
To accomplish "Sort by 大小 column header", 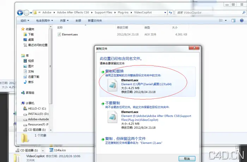I will [x=175, y=28].
